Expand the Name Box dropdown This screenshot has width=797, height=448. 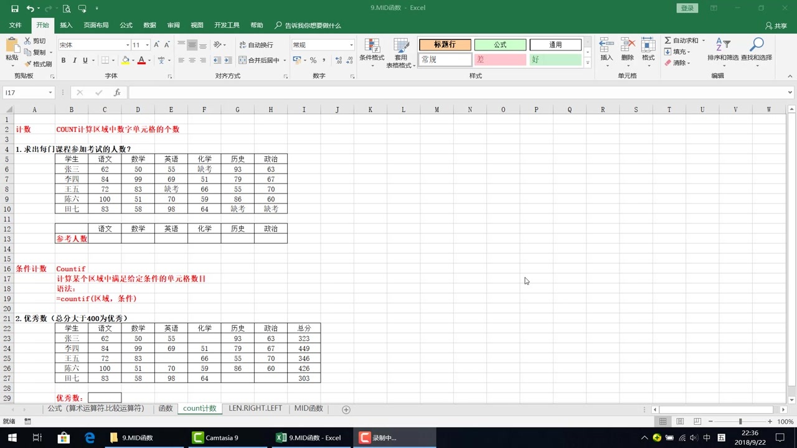(x=50, y=92)
